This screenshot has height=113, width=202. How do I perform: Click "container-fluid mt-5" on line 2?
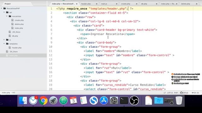(108, 13)
